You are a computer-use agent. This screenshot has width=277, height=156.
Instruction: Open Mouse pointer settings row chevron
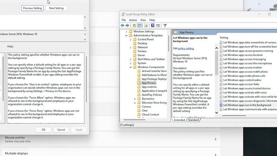coord(216,140)
